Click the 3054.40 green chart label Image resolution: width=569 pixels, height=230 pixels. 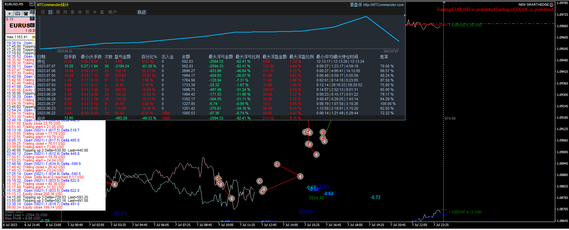pos(316,198)
